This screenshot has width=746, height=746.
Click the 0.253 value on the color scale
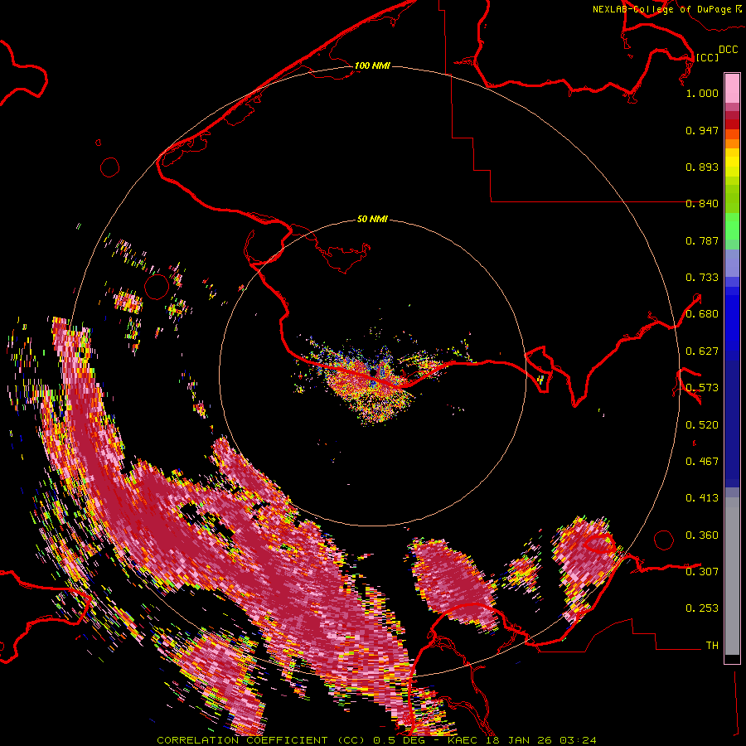(x=702, y=608)
